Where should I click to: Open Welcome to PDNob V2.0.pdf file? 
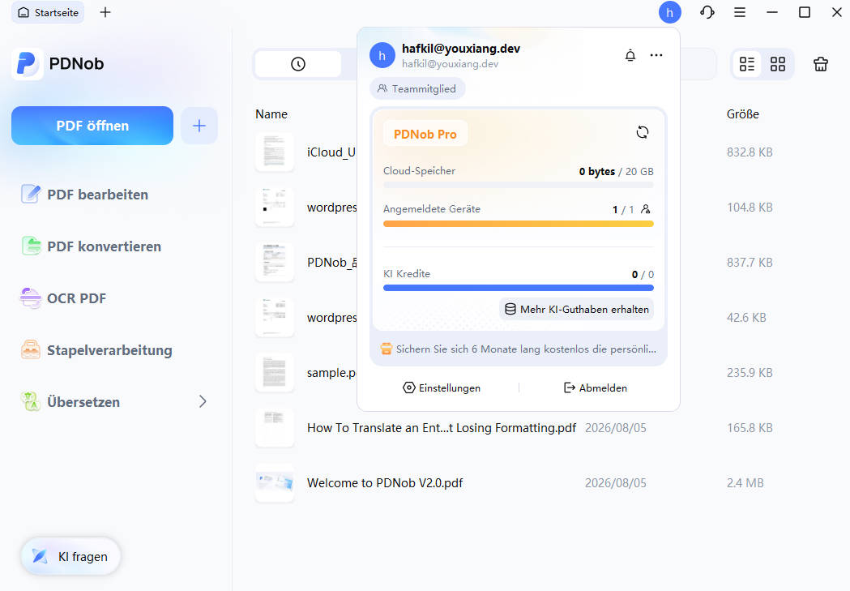[385, 483]
